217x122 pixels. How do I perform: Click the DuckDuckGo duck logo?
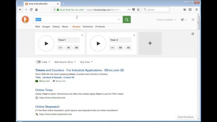point(25,20)
